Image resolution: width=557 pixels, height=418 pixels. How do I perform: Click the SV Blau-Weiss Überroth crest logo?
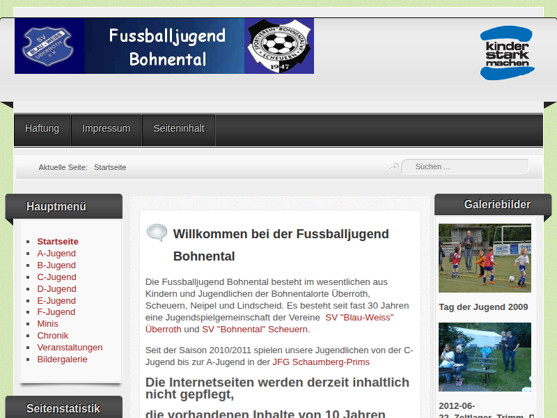click(x=49, y=47)
